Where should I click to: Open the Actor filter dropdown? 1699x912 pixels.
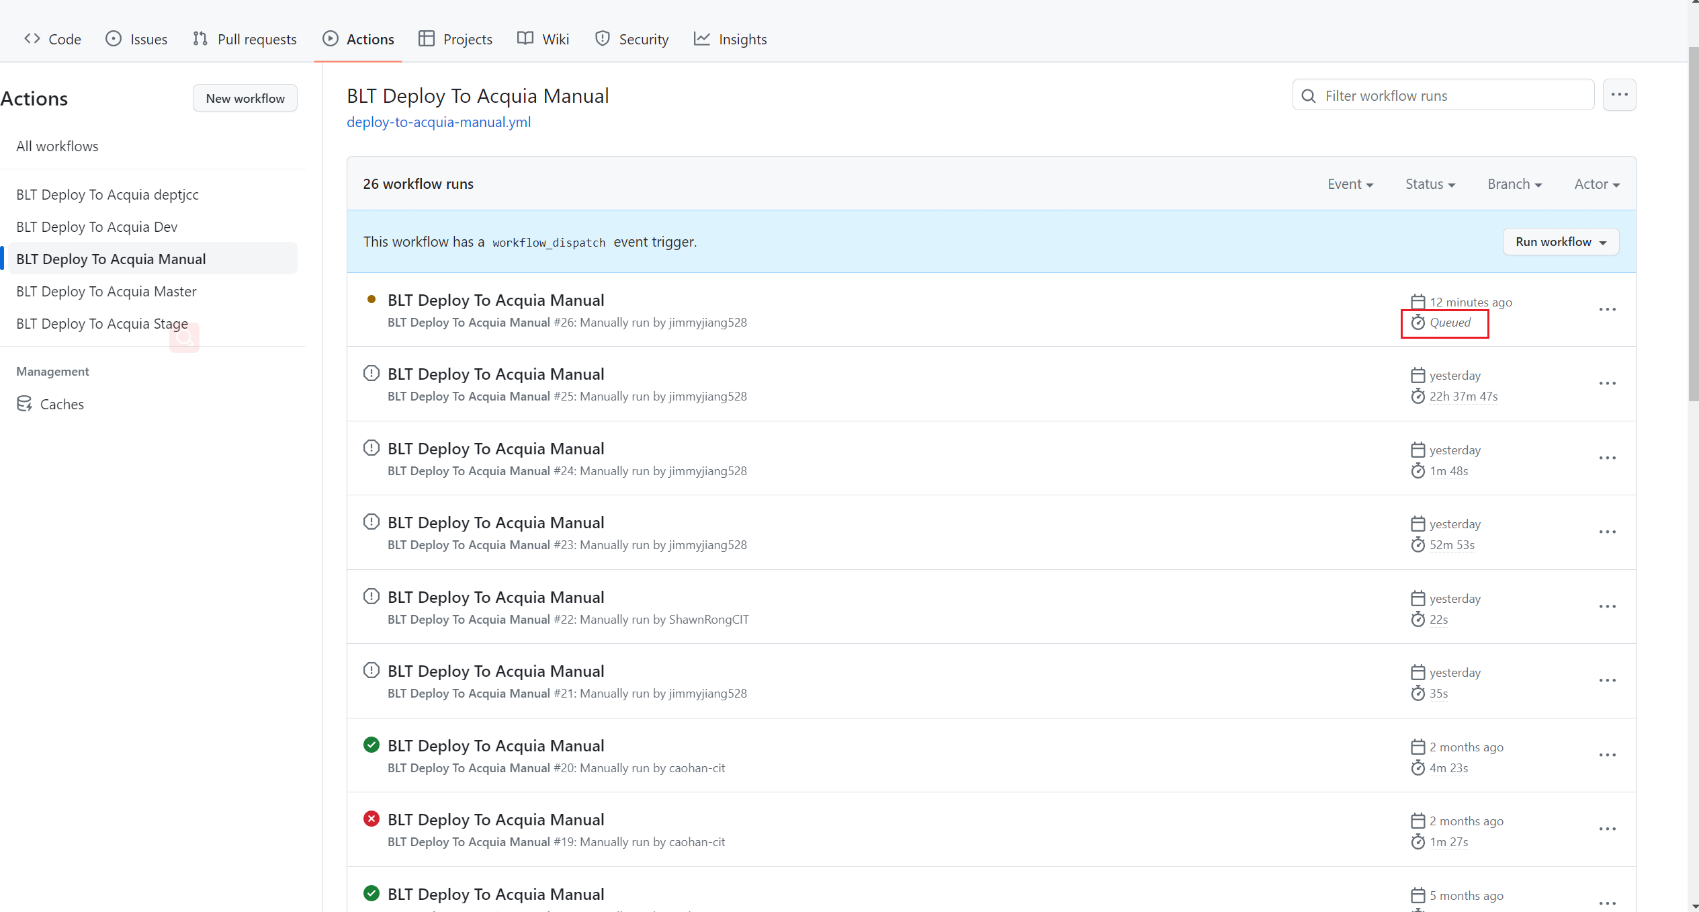[1596, 183]
